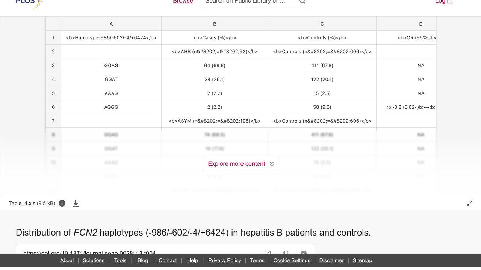Open Cookie Settings
Viewport: 481px width, 270px height.
pos(292,260)
